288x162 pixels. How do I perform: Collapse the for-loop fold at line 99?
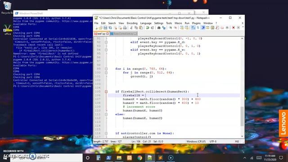[106, 69]
